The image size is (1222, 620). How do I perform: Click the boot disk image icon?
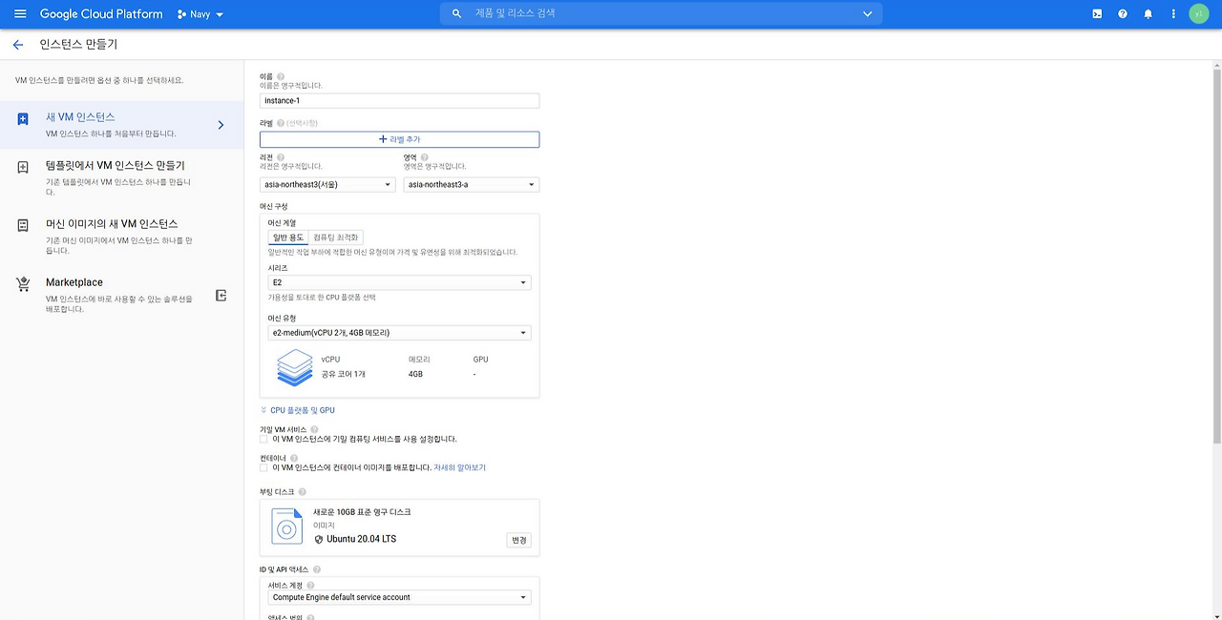tap(287, 526)
